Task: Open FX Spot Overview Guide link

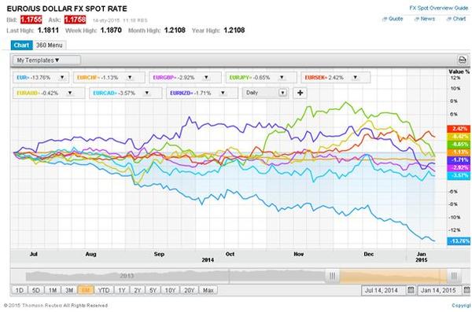Action: click(x=439, y=8)
